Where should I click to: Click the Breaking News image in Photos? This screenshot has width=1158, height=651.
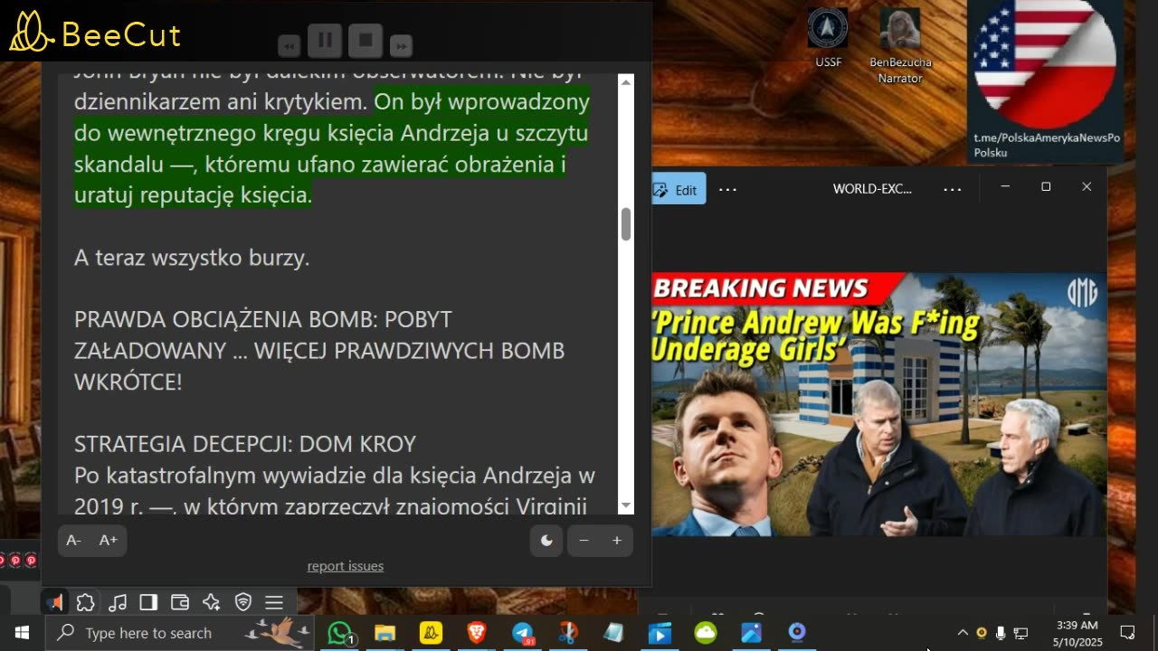878,404
